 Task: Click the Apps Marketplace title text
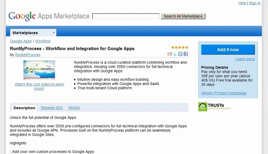(64, 16)
